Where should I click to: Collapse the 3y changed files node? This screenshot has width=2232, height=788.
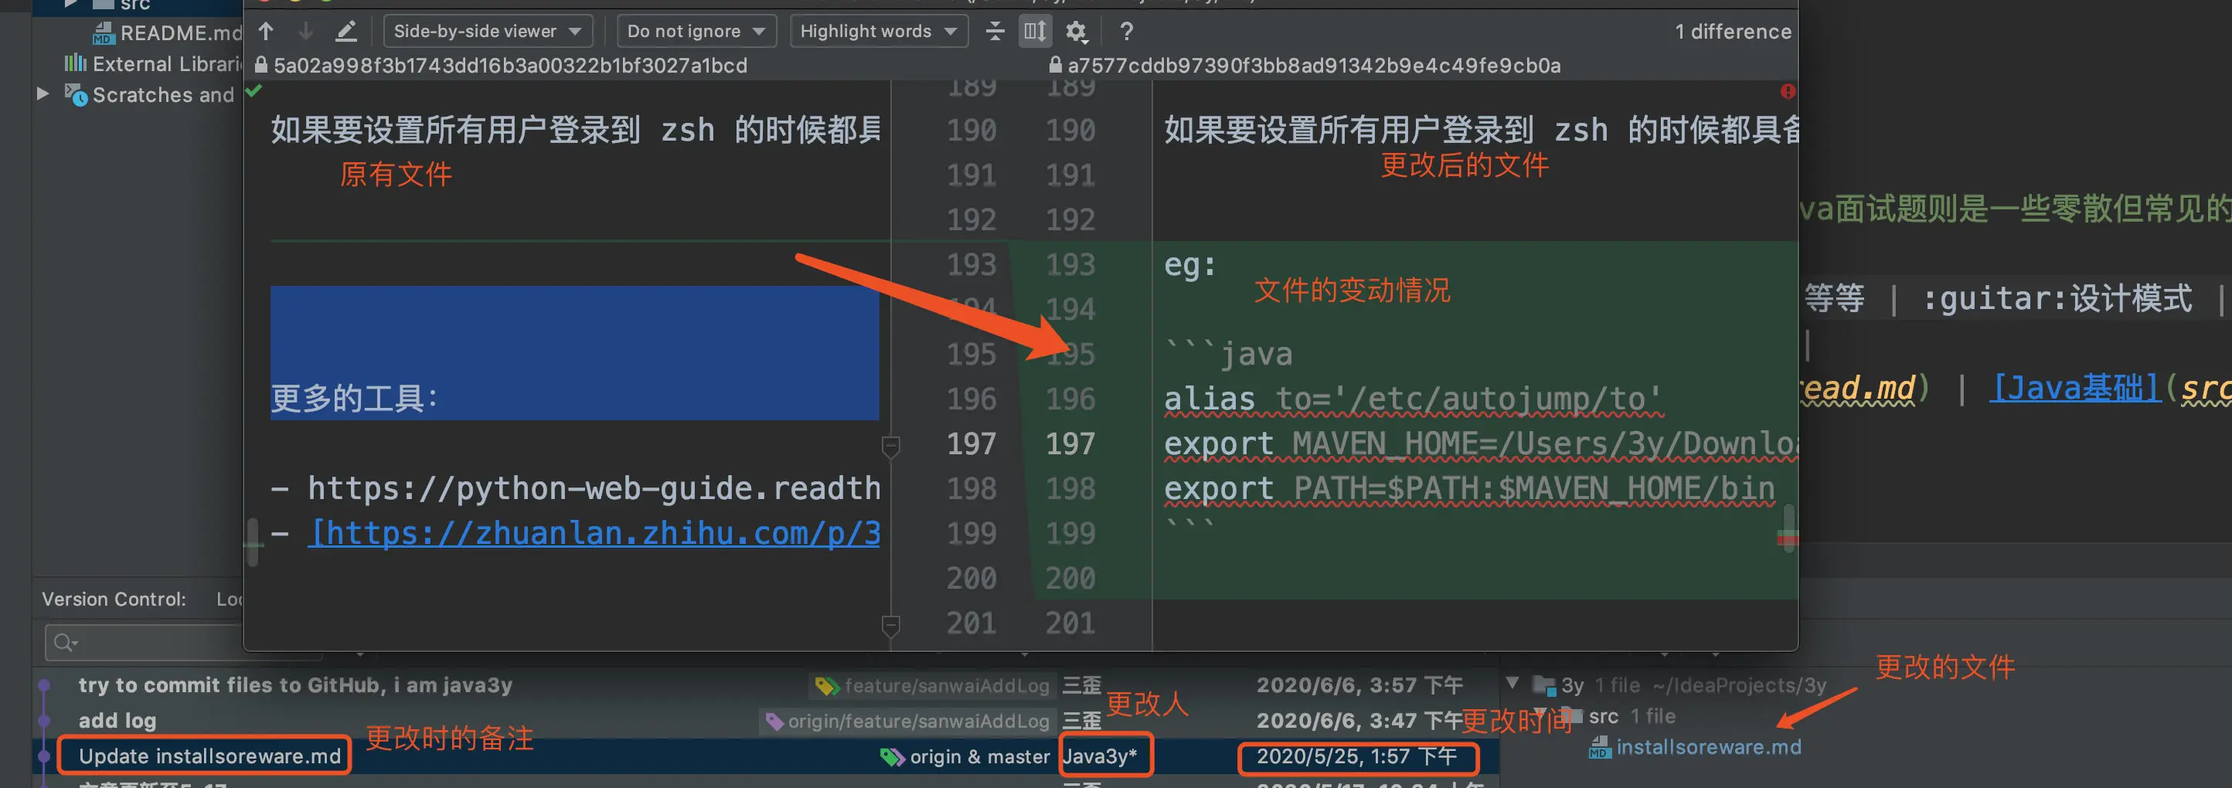pyautogui.click(x=1512, y=683)
